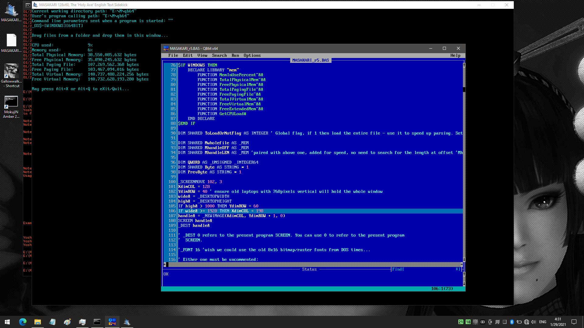Click the MASAKARI_r5.BAS file title tab
This screenshot has width=584, height=328.
click(x=311, y=60)
